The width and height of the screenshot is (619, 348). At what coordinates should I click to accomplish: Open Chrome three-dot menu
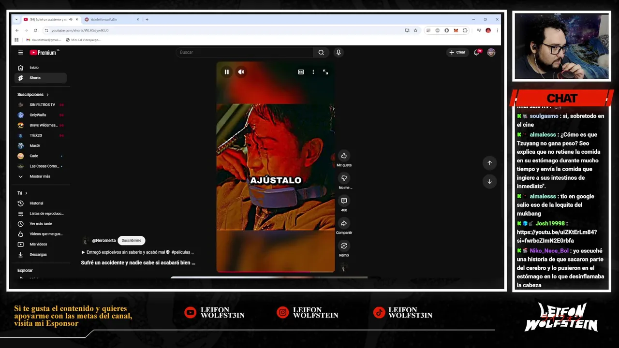[x=497, y=30]
